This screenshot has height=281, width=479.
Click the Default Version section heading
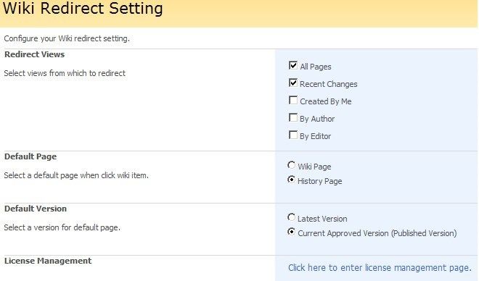(x=36, y=209)
